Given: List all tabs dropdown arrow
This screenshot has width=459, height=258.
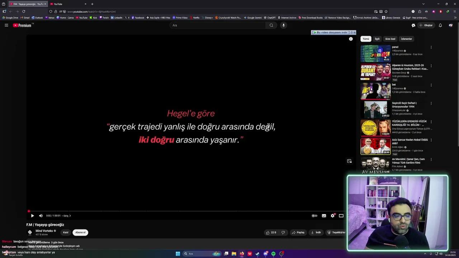Looking at the screenshot, I should pos(423,4).
